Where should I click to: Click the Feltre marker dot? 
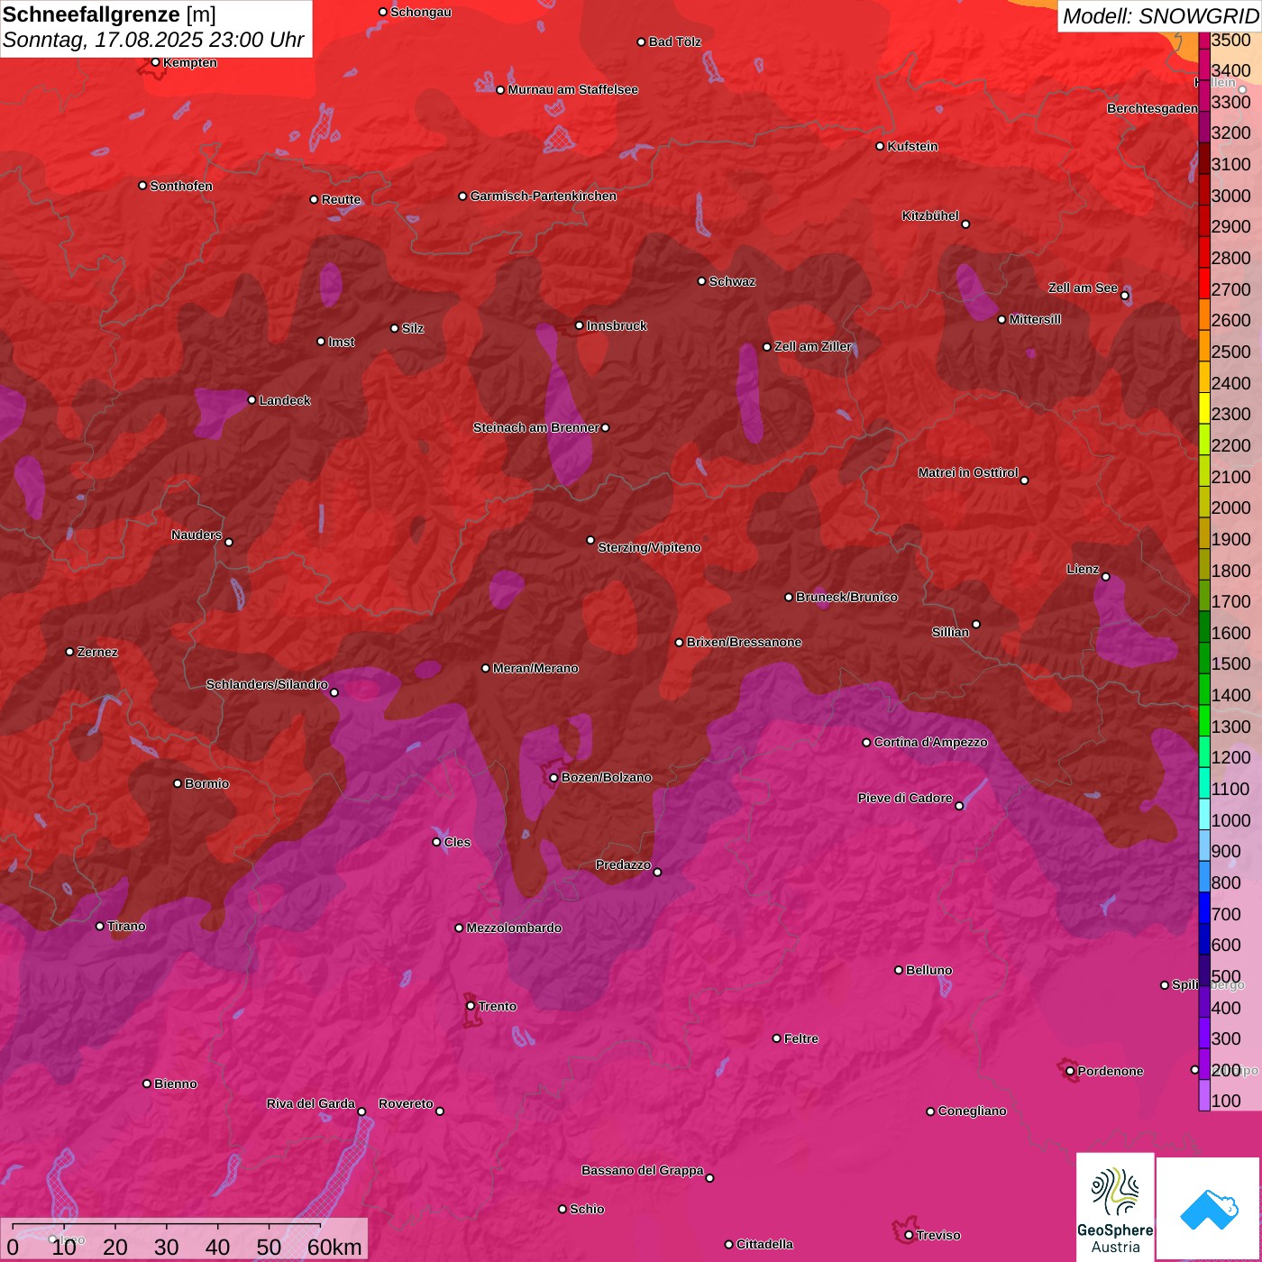(x=776, y=1038)
